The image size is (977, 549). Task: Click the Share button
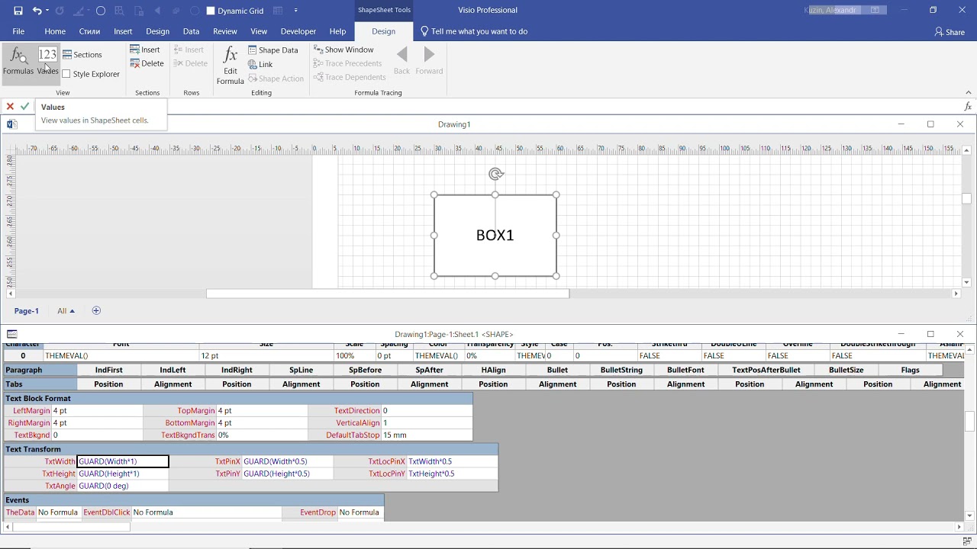950,32
